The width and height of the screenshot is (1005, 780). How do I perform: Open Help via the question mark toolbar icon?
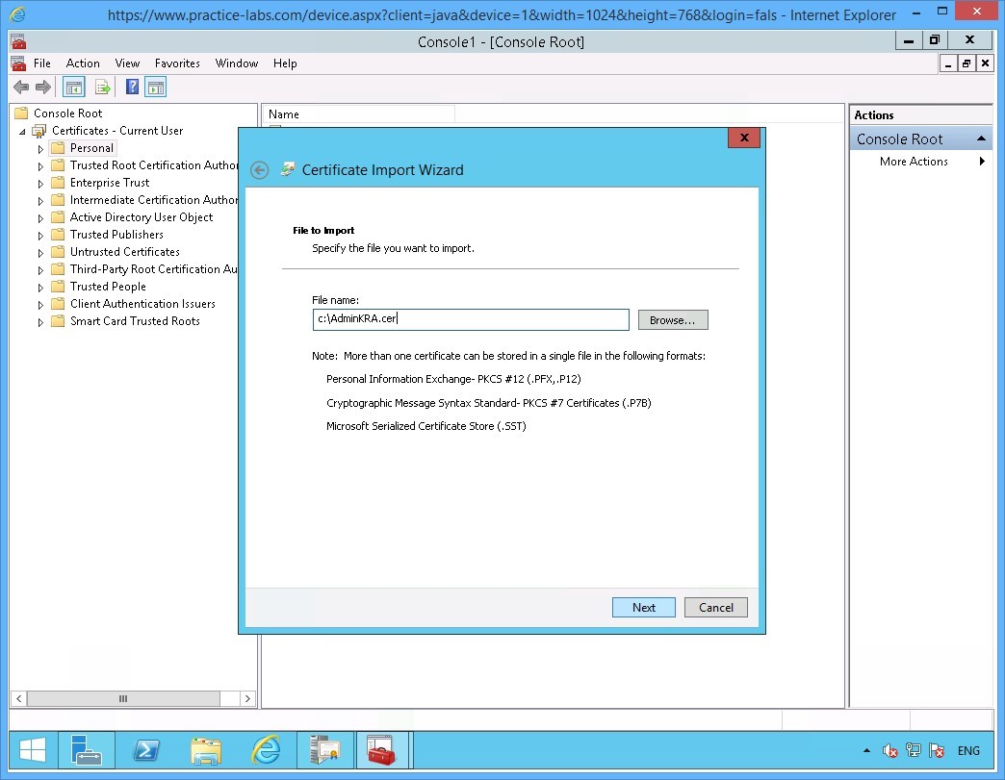click(131, 87)
